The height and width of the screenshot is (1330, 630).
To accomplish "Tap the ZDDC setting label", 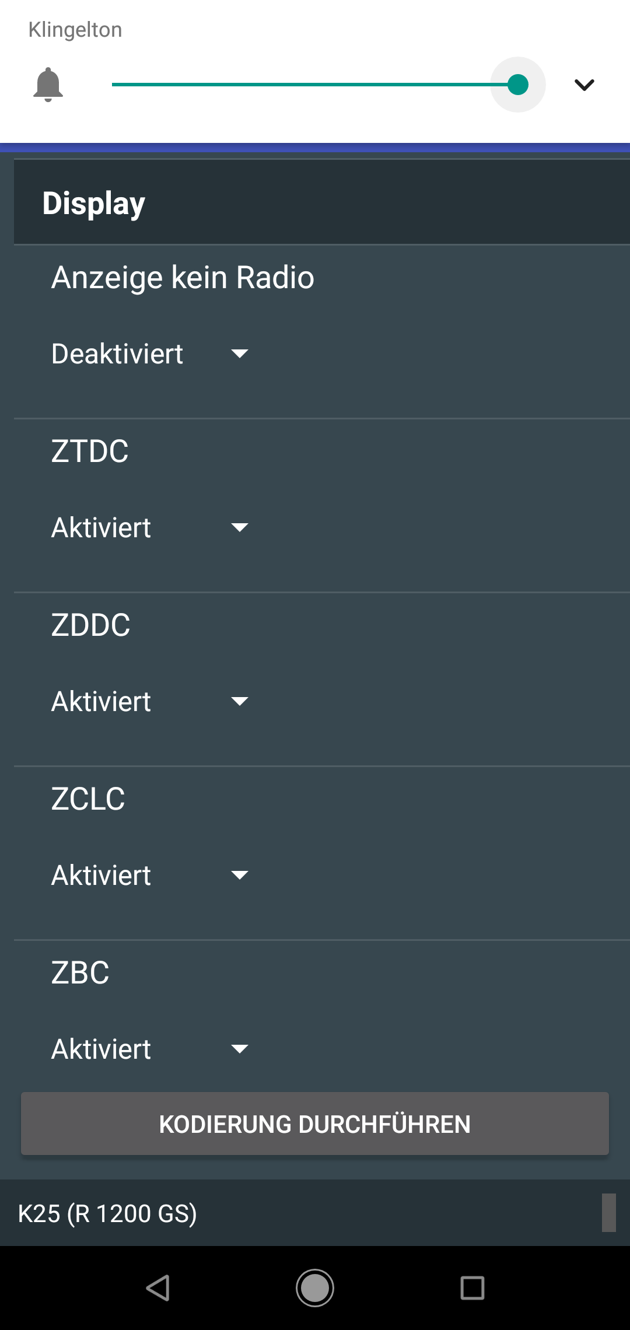I will 90,625.
